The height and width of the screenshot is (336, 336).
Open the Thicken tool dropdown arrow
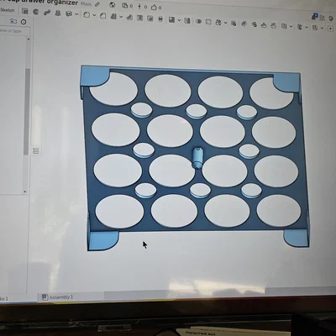[x=76, y=14]
